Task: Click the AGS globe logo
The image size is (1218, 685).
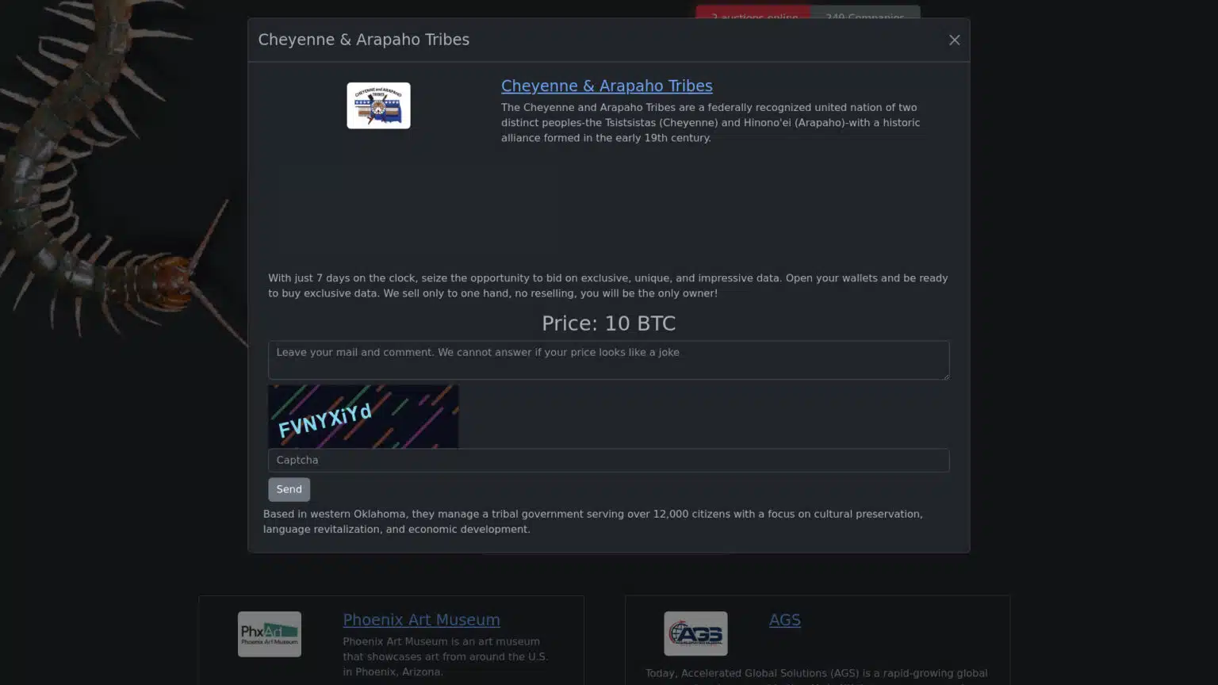Action: point(695,633)
